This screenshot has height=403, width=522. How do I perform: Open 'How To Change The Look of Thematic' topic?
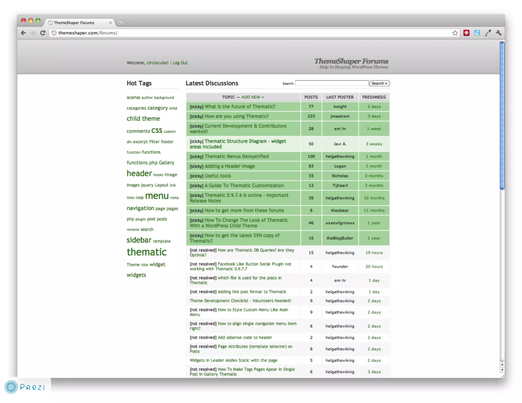point(239,223)
